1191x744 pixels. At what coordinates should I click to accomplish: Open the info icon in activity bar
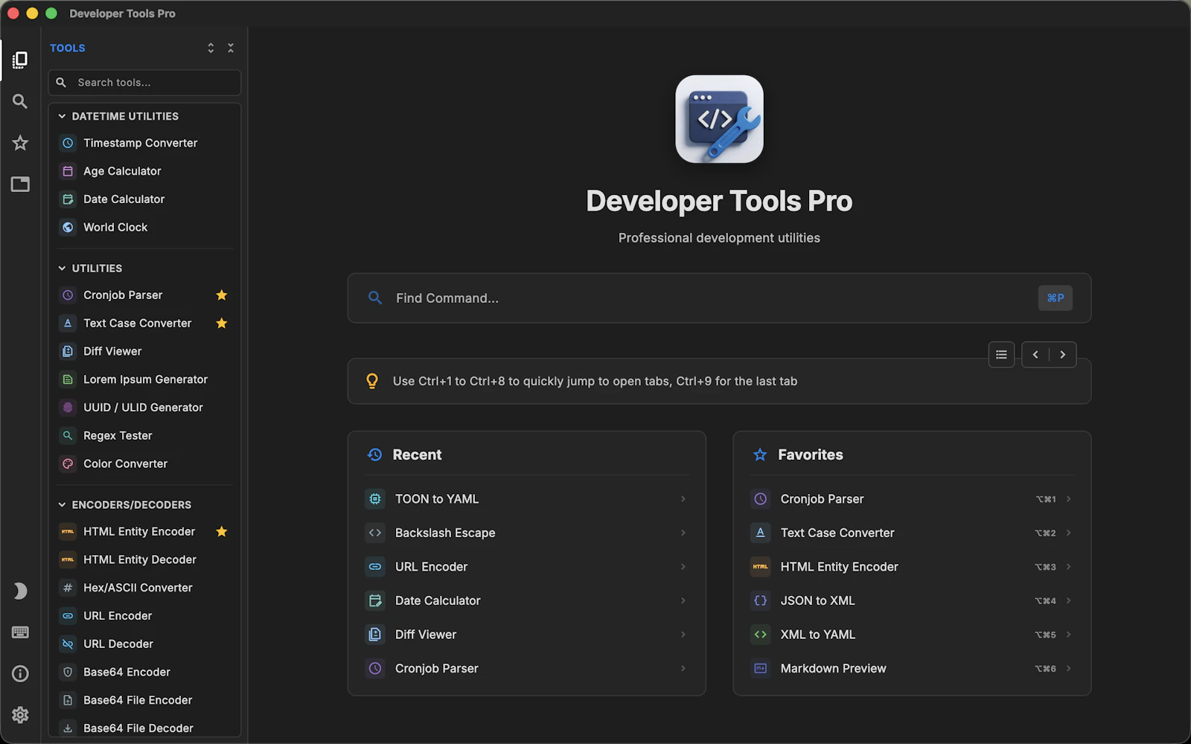pos(20,673)
